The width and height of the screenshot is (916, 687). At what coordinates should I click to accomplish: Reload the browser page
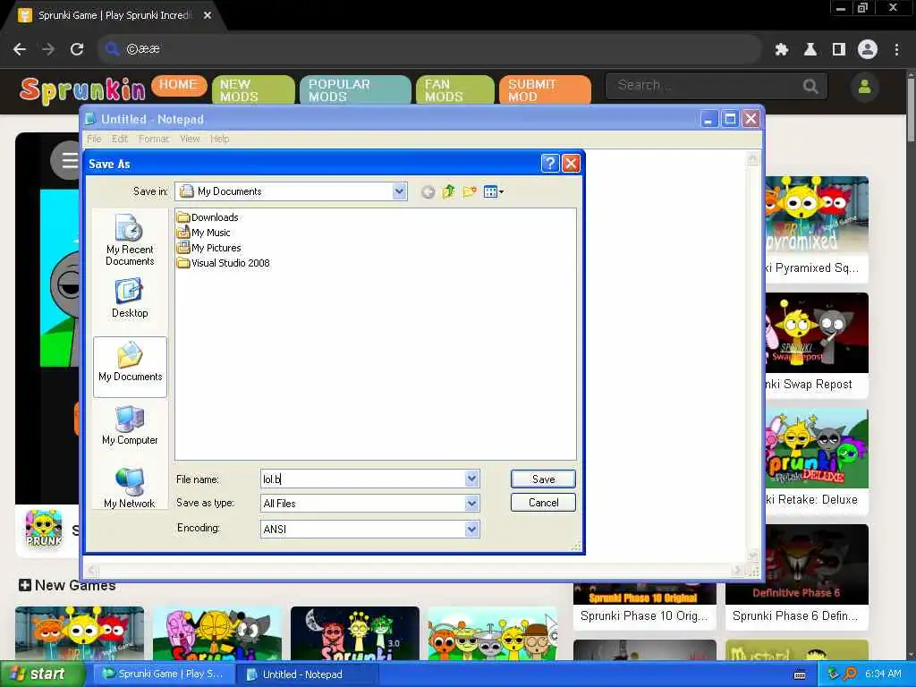[x=77, y=49]
